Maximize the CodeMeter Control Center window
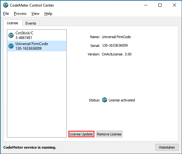The height and width of the screenshot is (154, 182). coord(160,5)
